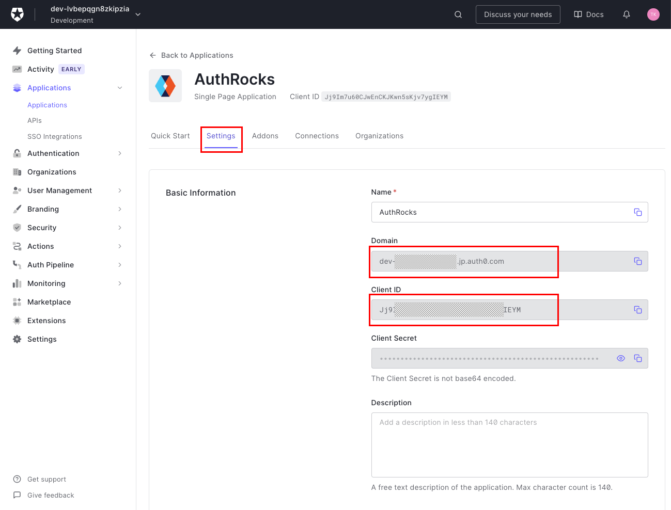Screen dimensions: 671x510
Task: Click the Discuss your needs button
Action: click(x=518, y=14)
